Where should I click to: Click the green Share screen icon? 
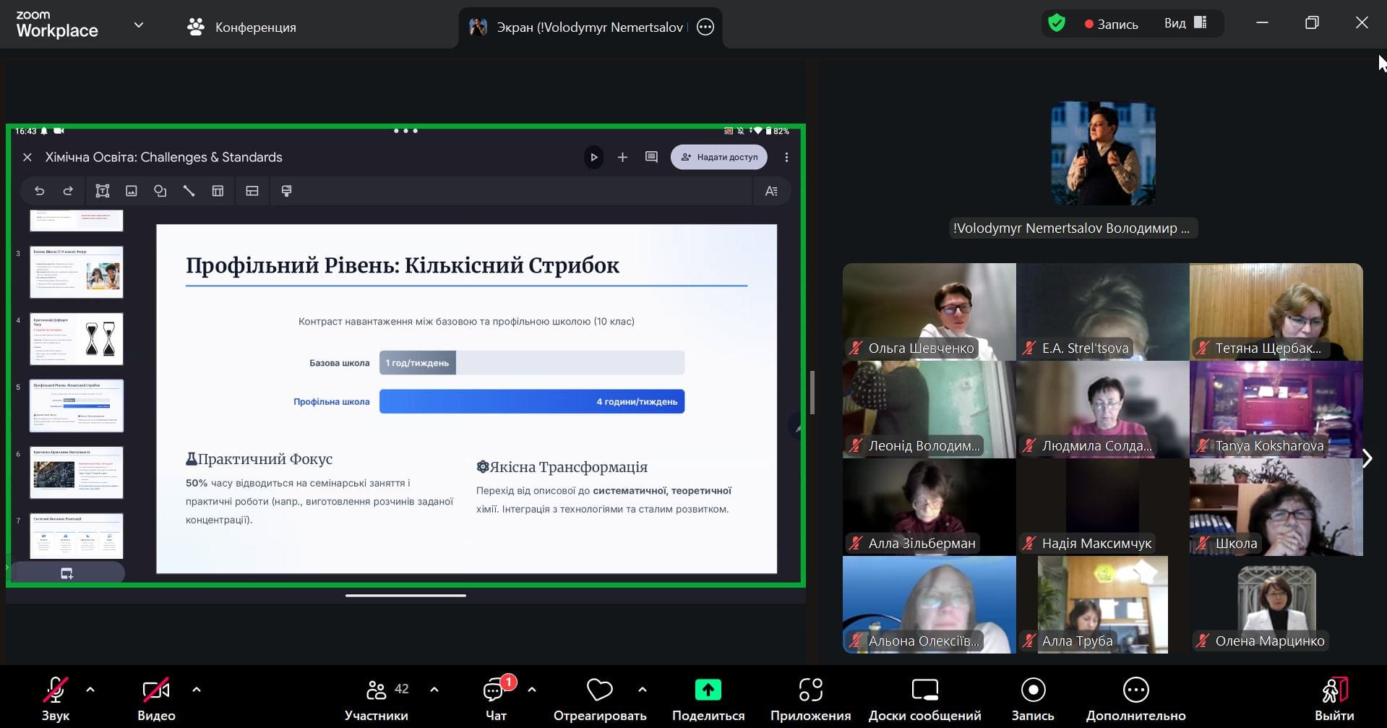708,690
